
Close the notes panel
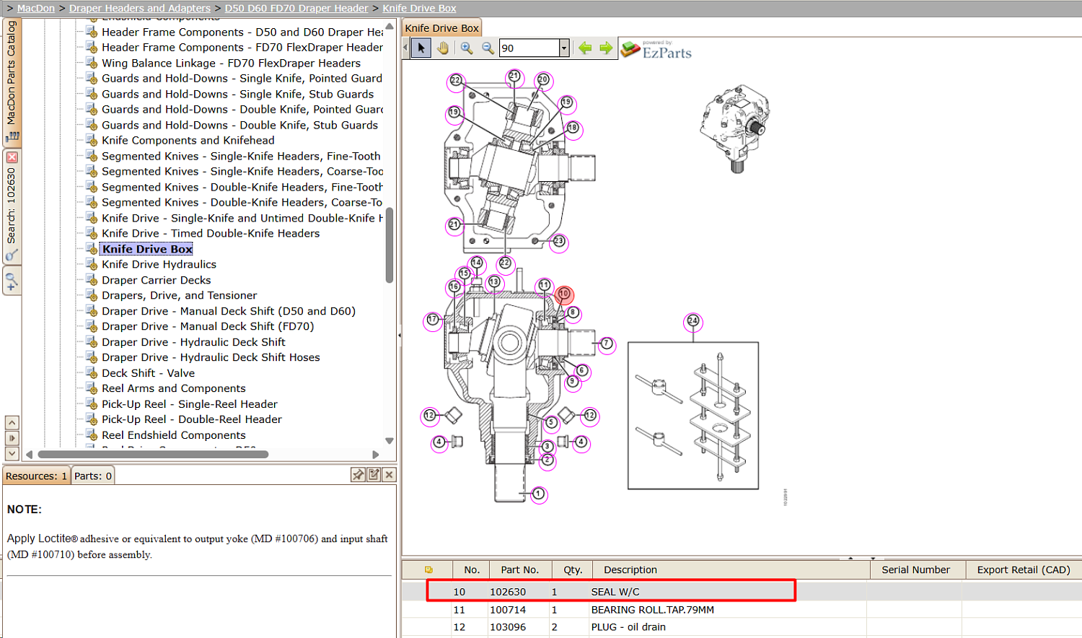389,475
